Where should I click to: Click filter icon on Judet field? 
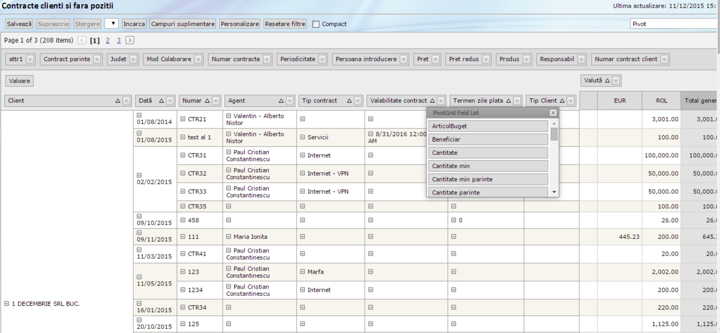point(133,59)
